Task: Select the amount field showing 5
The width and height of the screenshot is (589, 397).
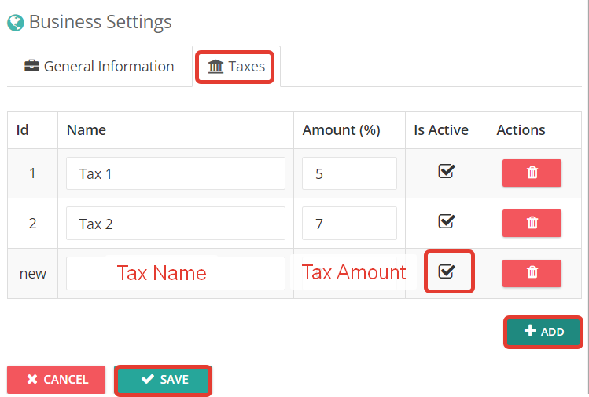Action: [349, 173]
